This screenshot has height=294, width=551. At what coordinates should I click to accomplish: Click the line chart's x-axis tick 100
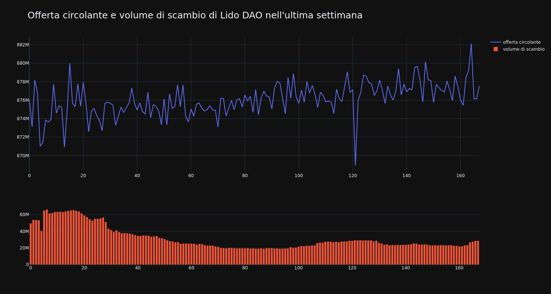click(299, 176)
